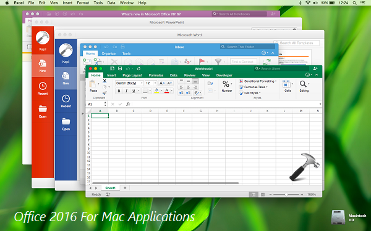Toggle Bold formatting in Excel
This screenshot has height=231, width=371.
click(119, 91)
